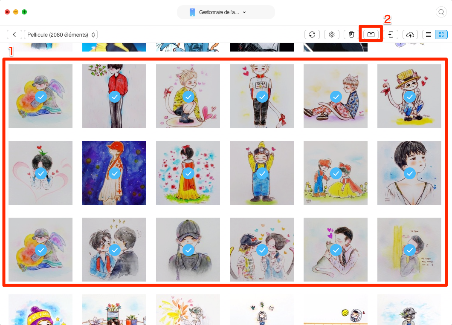Screen dimensions: 452x325
Task: Click the send to device icon
Action: [x=391, y=35]
